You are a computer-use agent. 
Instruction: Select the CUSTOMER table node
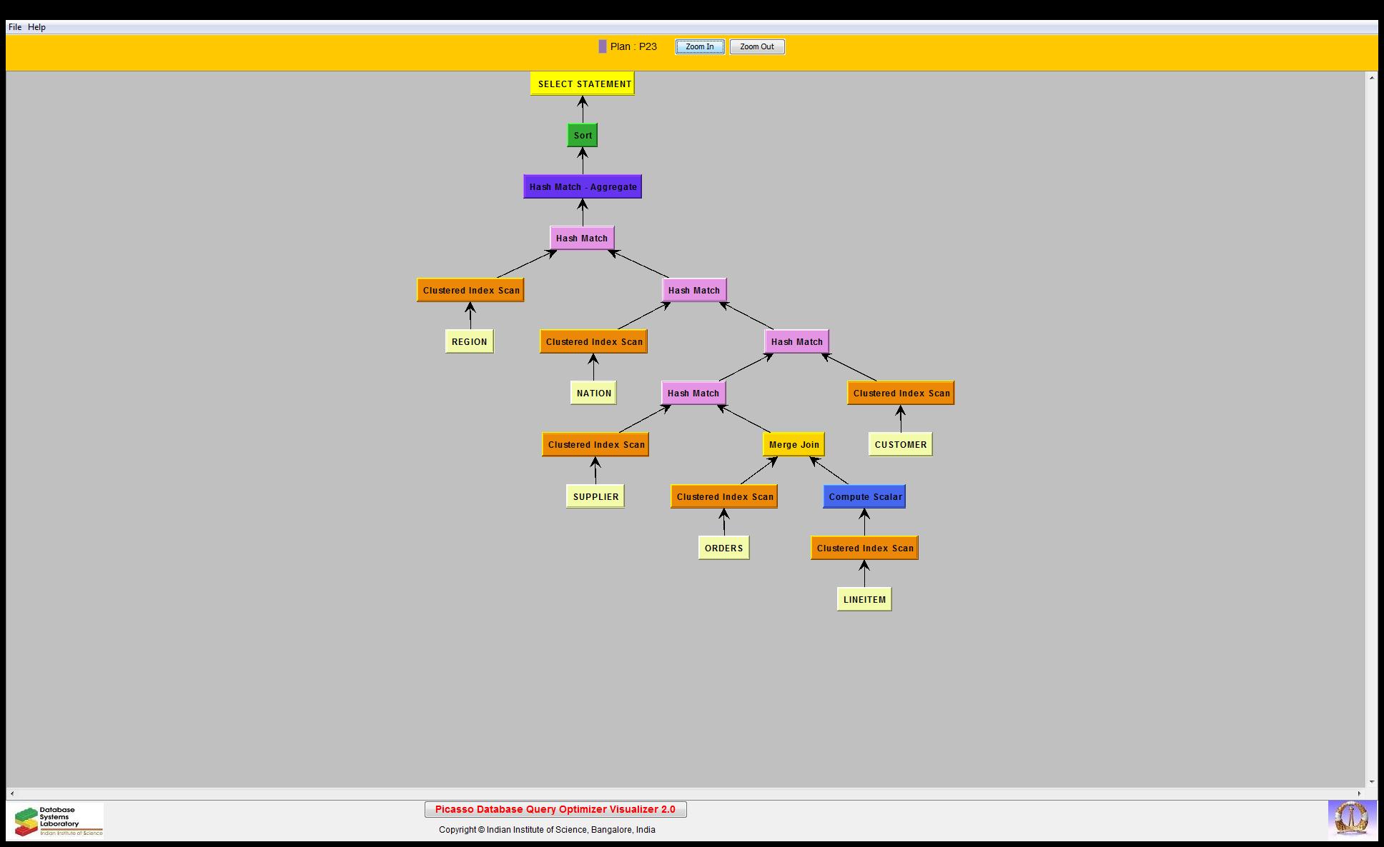pyautogui.click(x=900, y=444)
